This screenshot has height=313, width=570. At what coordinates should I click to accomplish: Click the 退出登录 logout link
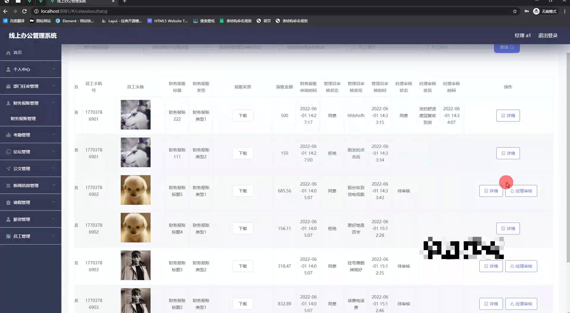548,36
